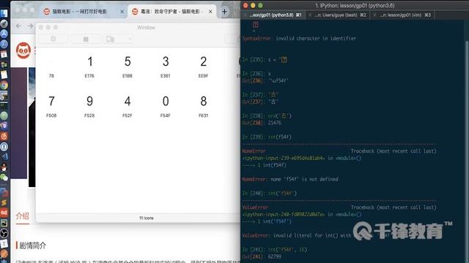Screen dimensions: 469x263
Task: Click the glyph code label F54F
Action: pyautogui.click(x=166, y=115)
